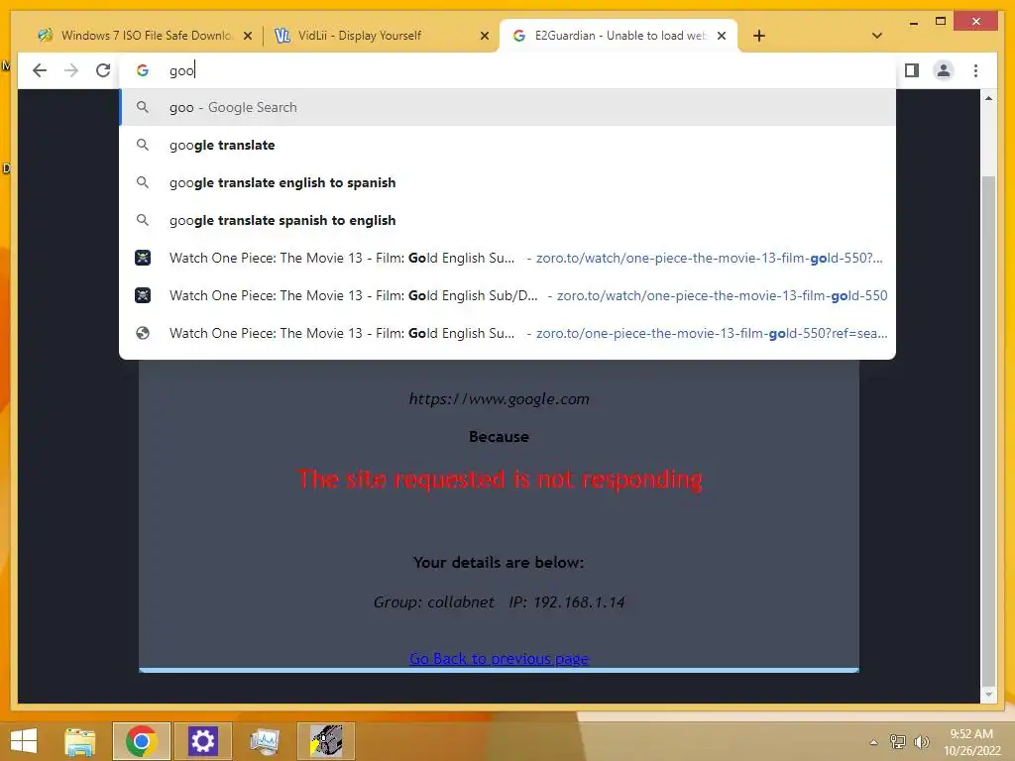Image resolution: width=1015 pixels, height=761 pixels.
Task: Show hidden system tray icons
Action: [x=873, y=742]
